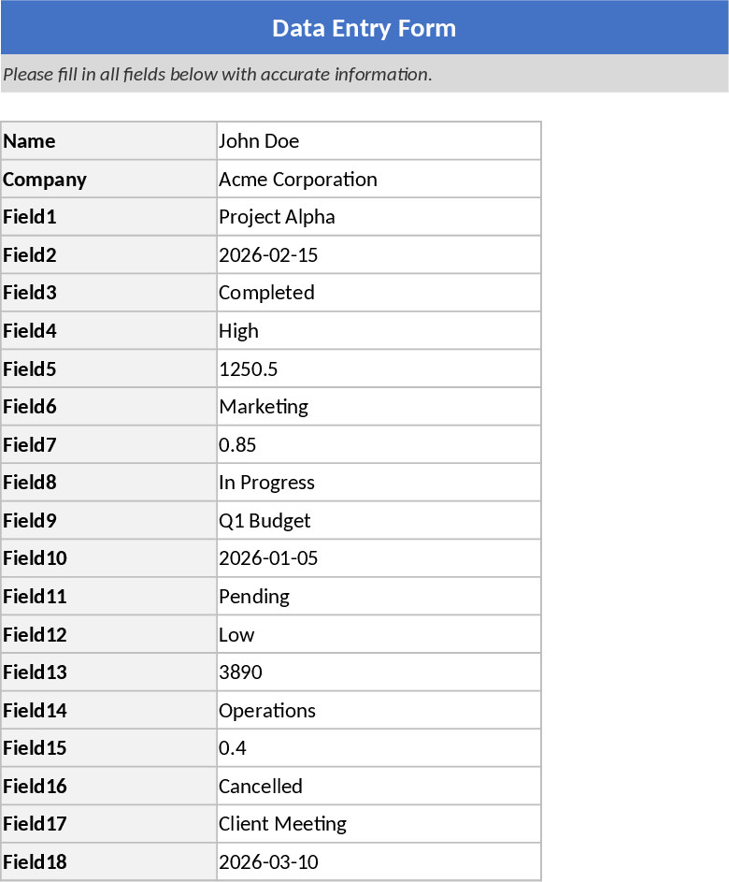Click the Name field containing John Doe
Viewport: 729px width, 882px height.
point(379,141)
